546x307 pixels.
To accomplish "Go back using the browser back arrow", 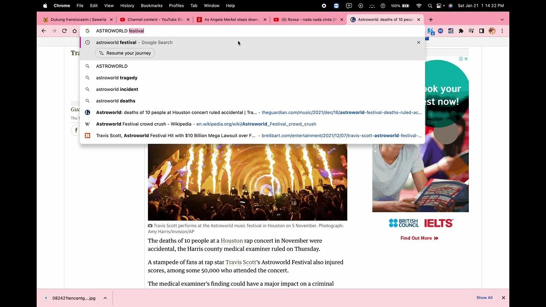I will click(44, 31).
